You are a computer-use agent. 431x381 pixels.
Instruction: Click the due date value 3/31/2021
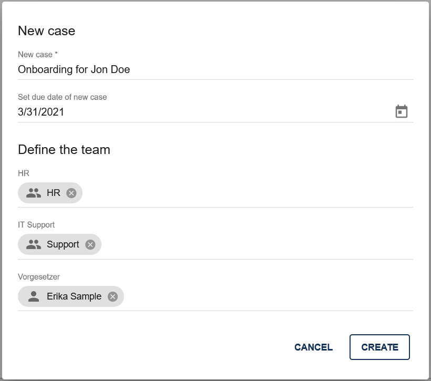42,111
